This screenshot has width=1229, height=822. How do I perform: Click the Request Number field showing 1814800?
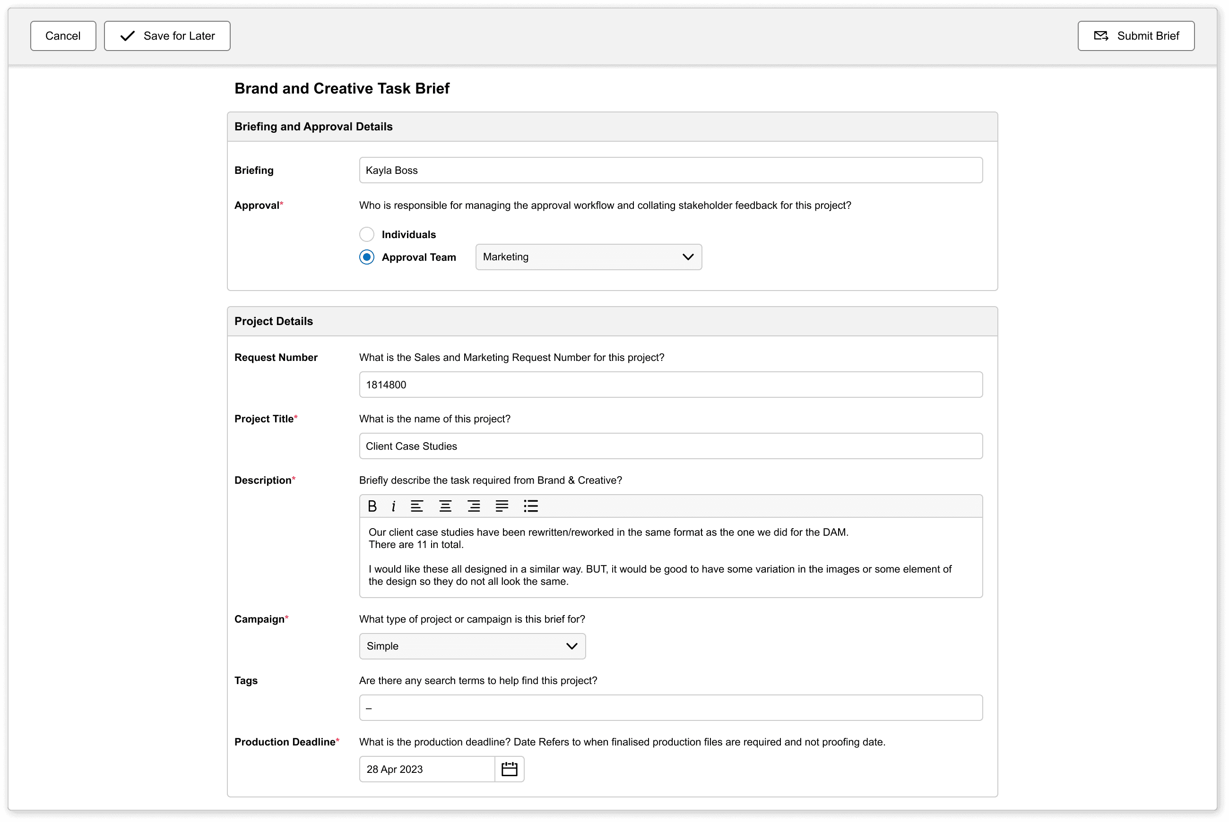click(670, 384)
